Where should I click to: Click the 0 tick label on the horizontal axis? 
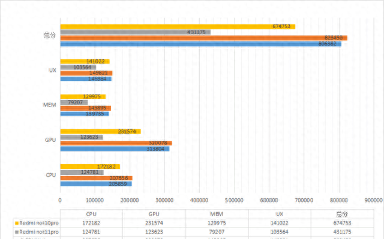(x=60, y=201)
